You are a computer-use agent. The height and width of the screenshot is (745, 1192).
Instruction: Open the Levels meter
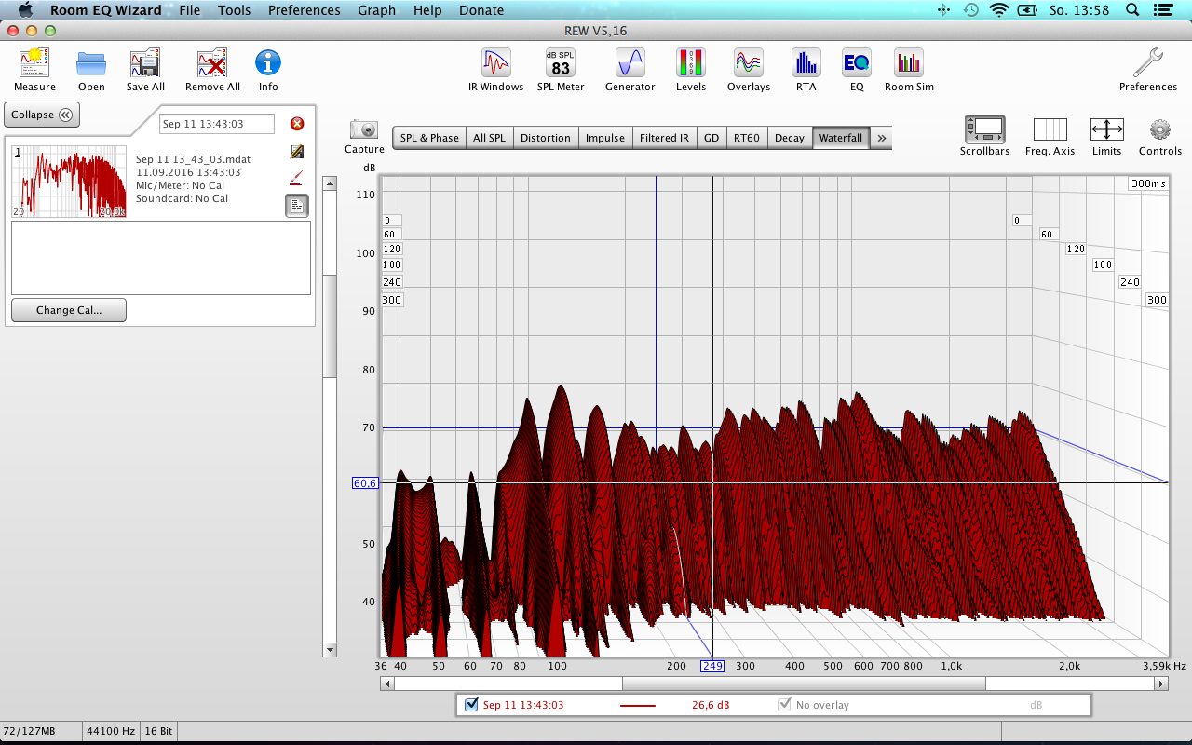click(691, 70)
